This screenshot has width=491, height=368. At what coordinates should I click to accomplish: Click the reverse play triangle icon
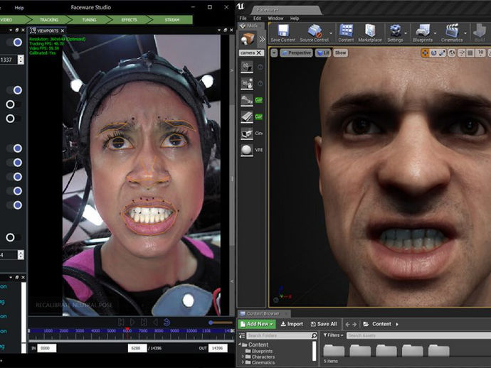(155, 322)
